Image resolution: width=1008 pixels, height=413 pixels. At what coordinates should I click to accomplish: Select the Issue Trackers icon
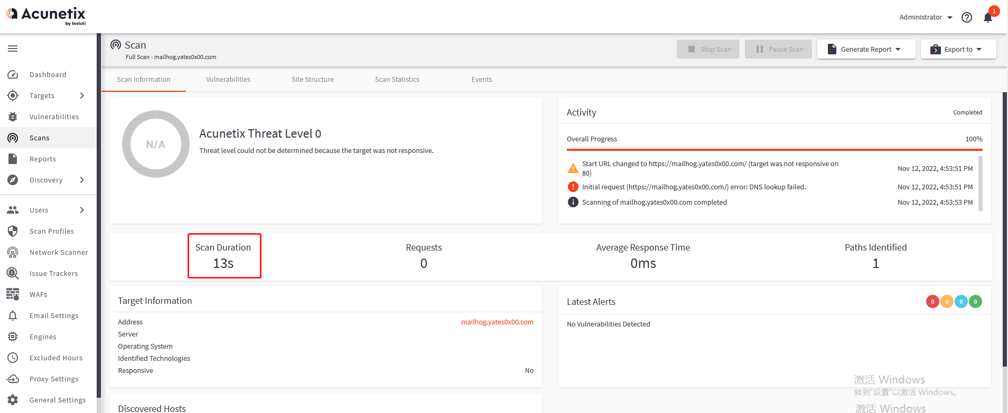(13, 273)
